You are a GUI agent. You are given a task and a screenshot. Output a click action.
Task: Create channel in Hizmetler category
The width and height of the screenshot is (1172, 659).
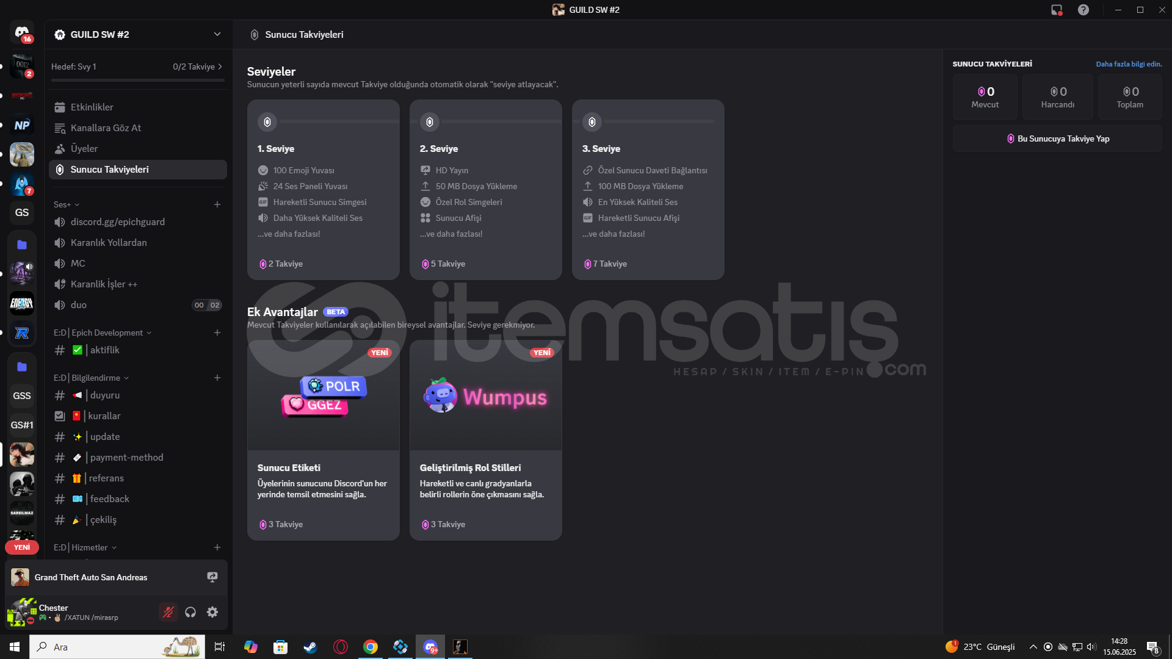[x=217, y=547]
